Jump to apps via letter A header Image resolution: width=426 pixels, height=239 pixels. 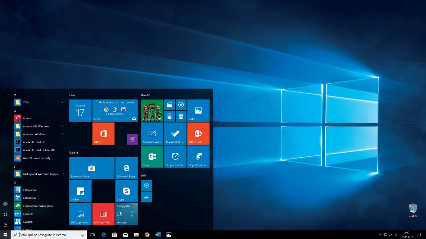(15, 111)
